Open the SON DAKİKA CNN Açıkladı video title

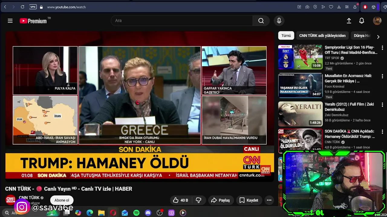click(350, 134)
